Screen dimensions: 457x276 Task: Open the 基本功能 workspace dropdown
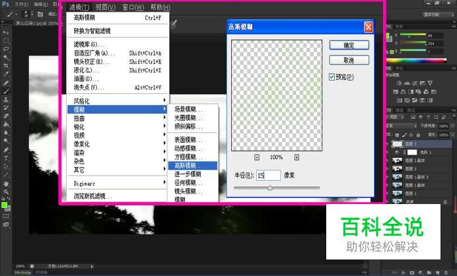[438, 15]
